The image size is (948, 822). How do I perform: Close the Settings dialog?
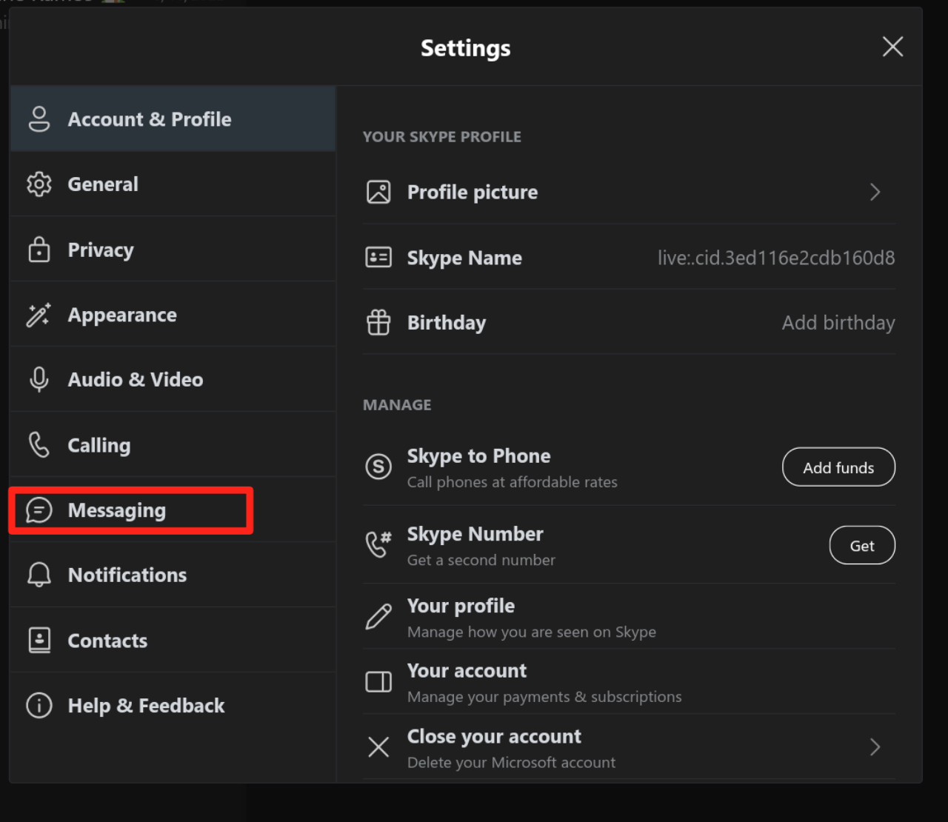click(x=892, y=47)
